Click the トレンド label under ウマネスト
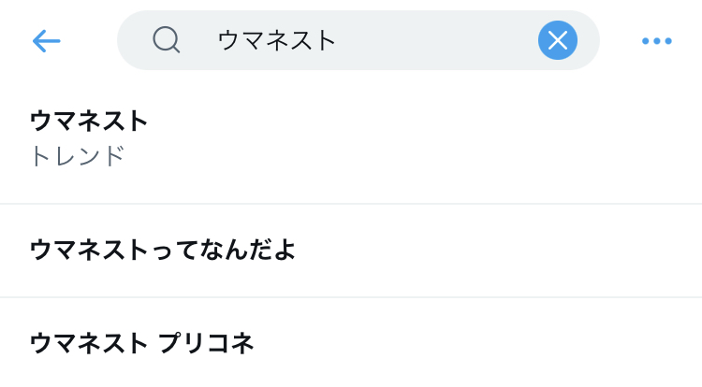The width and height of the screenshot is (702, 387). [x=77, y=156]
